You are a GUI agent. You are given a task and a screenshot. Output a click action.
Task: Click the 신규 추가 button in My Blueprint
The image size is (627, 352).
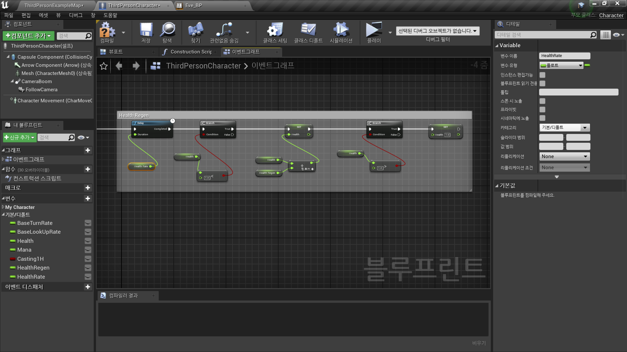coord(19,137)
